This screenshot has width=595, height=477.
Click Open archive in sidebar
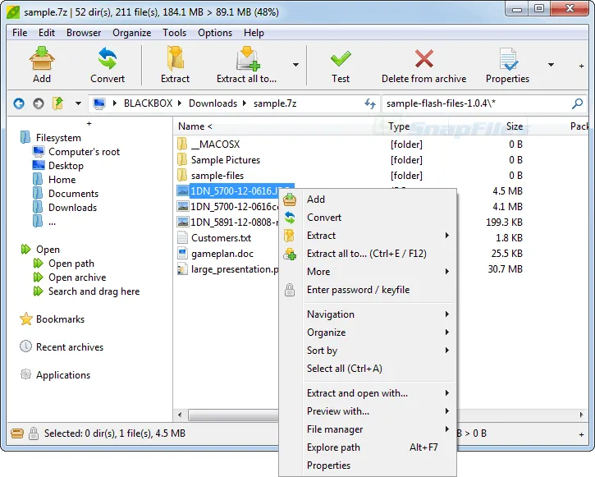(x=77, y=277)
